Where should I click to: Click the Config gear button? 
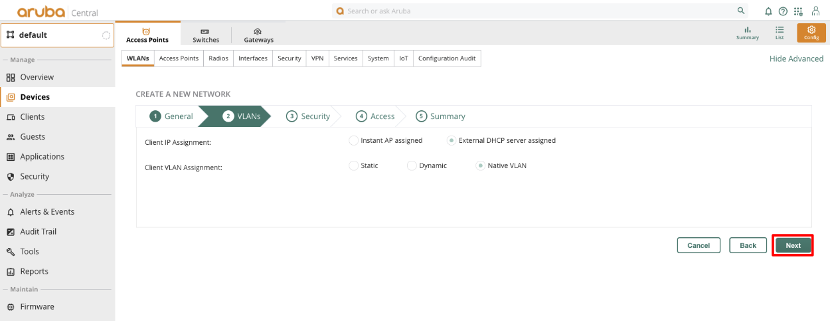pos(811,33)
